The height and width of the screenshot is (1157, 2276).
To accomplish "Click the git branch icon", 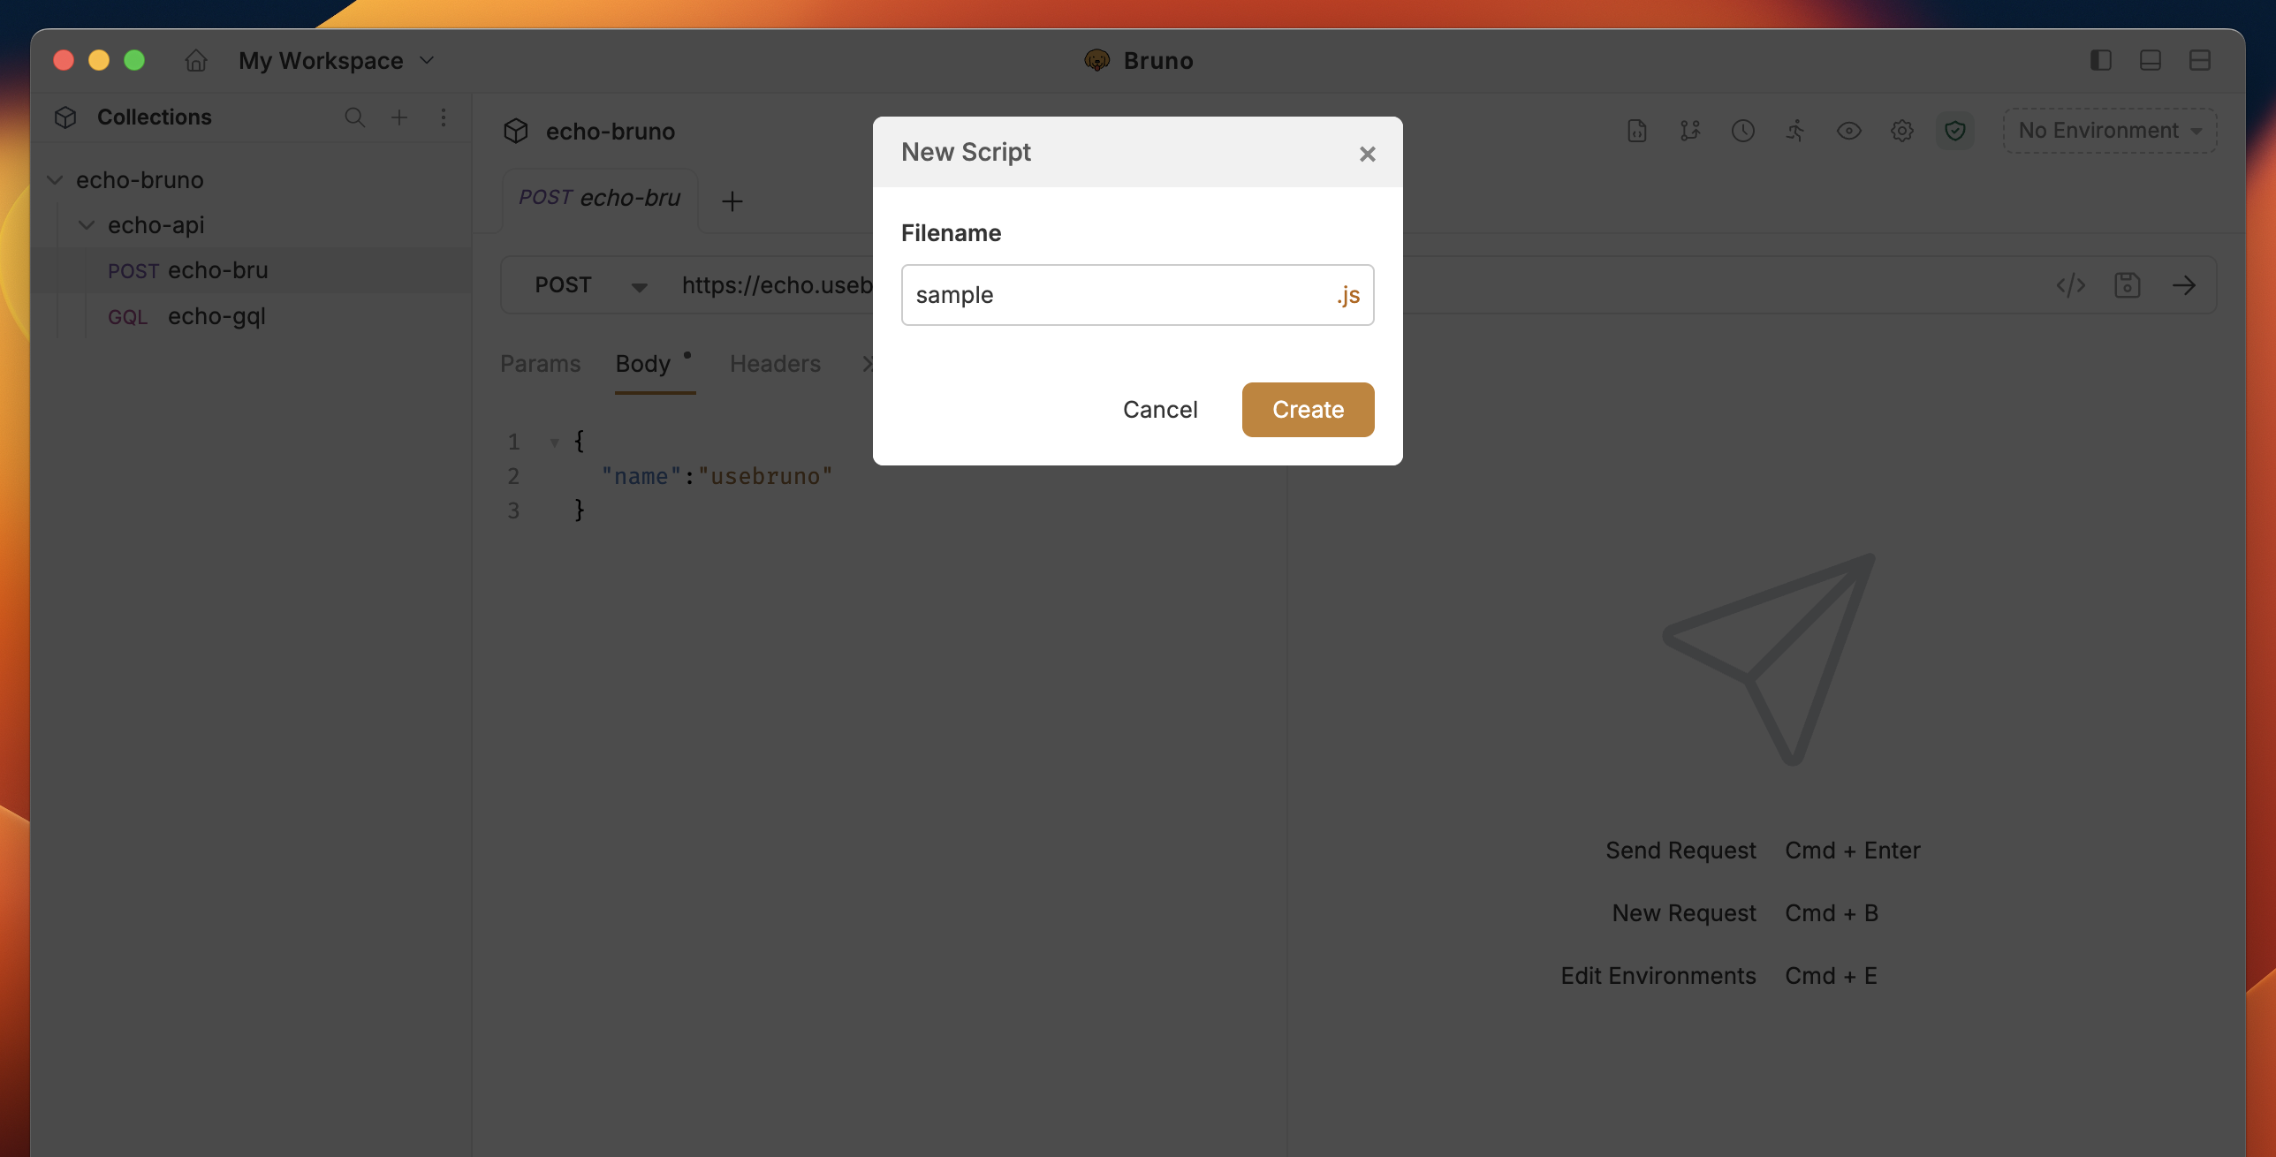I will [1689, 131].
